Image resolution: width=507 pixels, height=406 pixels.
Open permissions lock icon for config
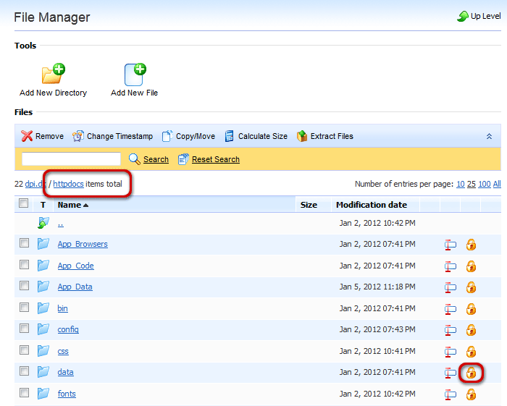pos(471,330)
